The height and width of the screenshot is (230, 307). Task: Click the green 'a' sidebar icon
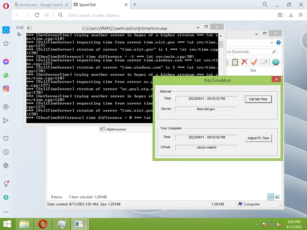pyautogui.click(x=6, y=197)
